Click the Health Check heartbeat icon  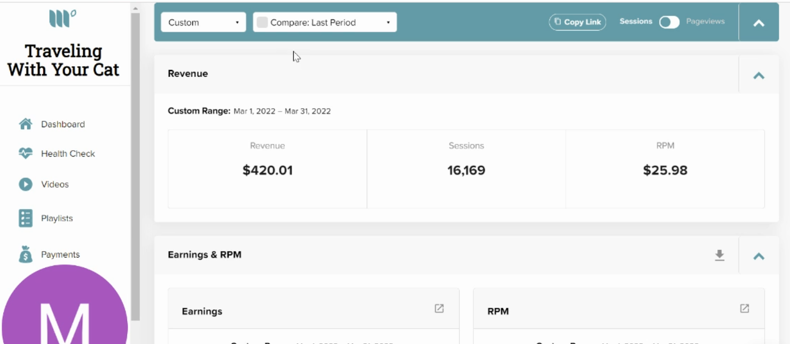tap(26, 153)
